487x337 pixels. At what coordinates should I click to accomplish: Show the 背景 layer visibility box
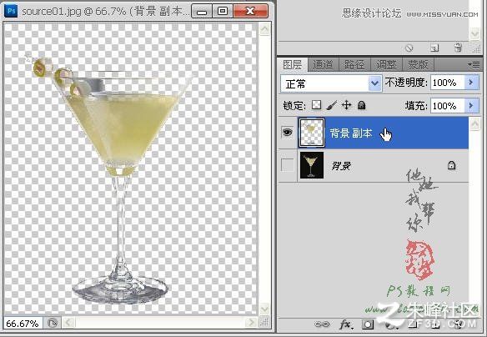[x=288, y=165]
